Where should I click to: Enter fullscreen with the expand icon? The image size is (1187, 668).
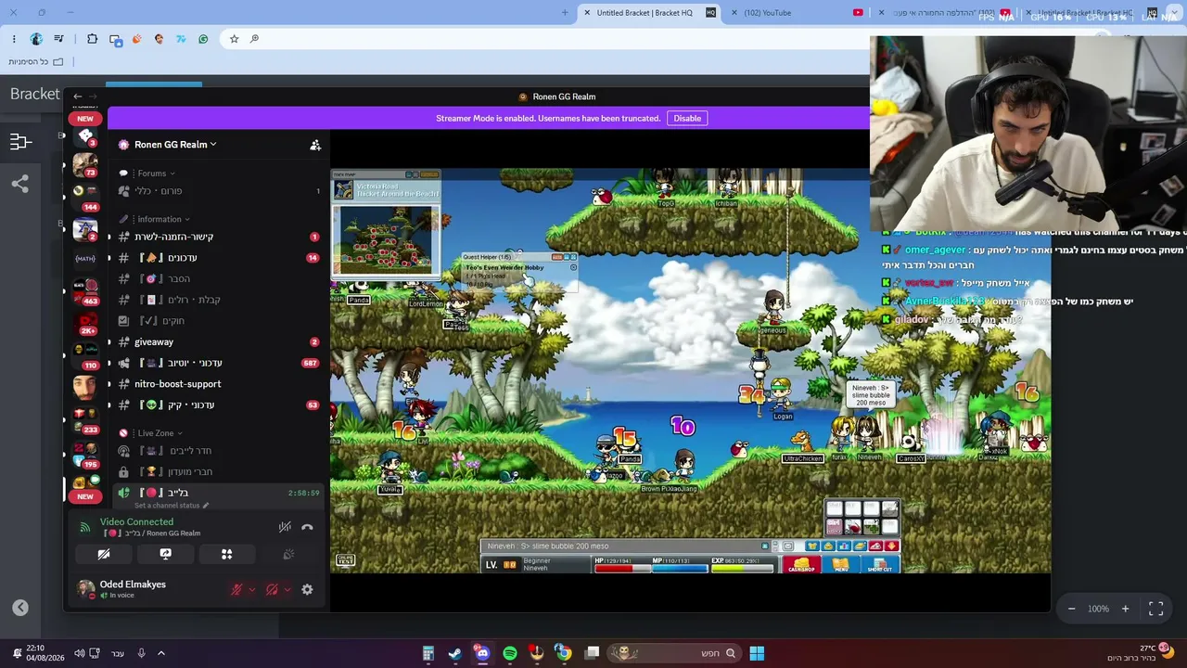1155,609
